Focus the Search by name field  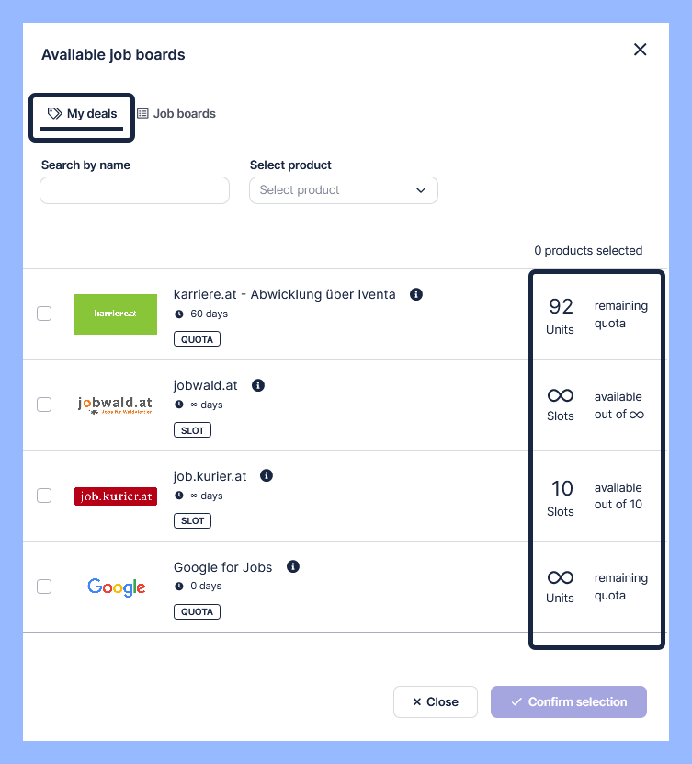pyautogui.click(x=134, y=190)
